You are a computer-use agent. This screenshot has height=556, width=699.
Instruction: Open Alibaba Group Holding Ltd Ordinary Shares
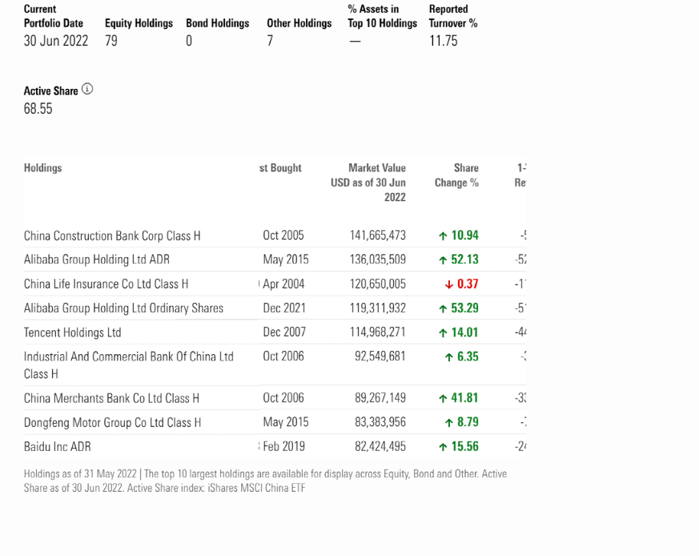[123, 308]
